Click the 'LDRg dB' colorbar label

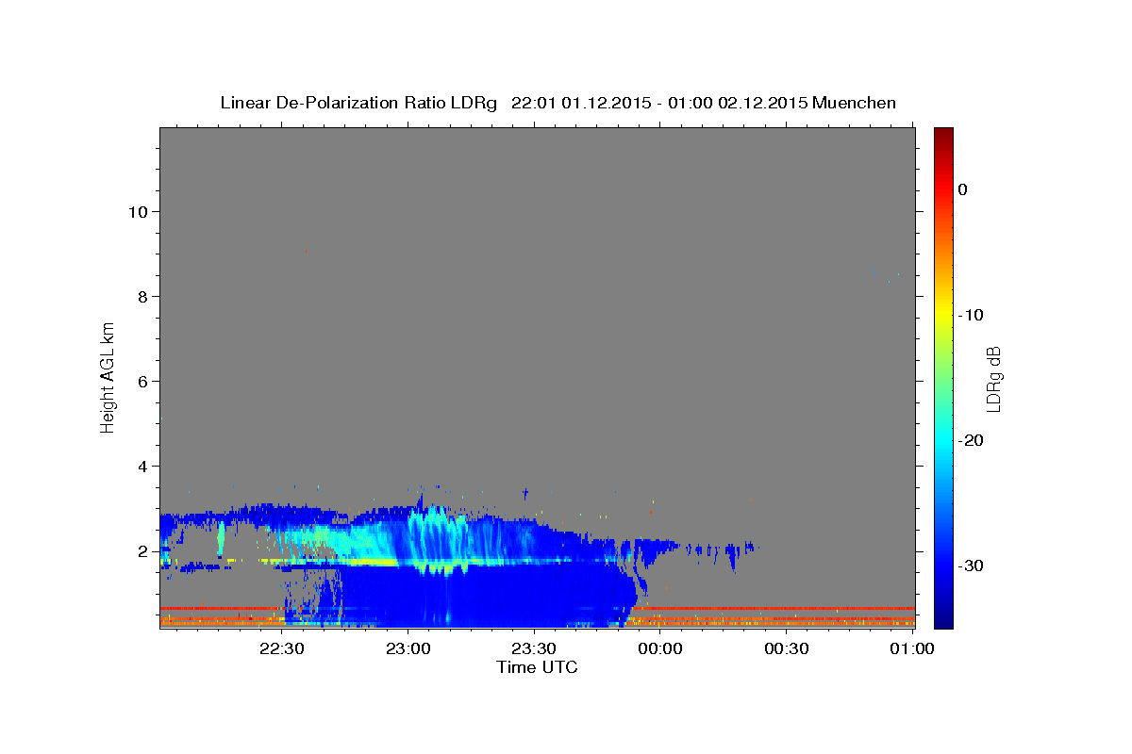pyautogui.click(x=992, y=377)
